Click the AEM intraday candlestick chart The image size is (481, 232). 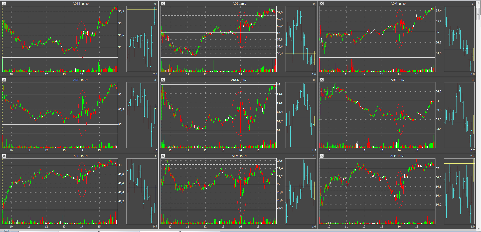[219, 184]
